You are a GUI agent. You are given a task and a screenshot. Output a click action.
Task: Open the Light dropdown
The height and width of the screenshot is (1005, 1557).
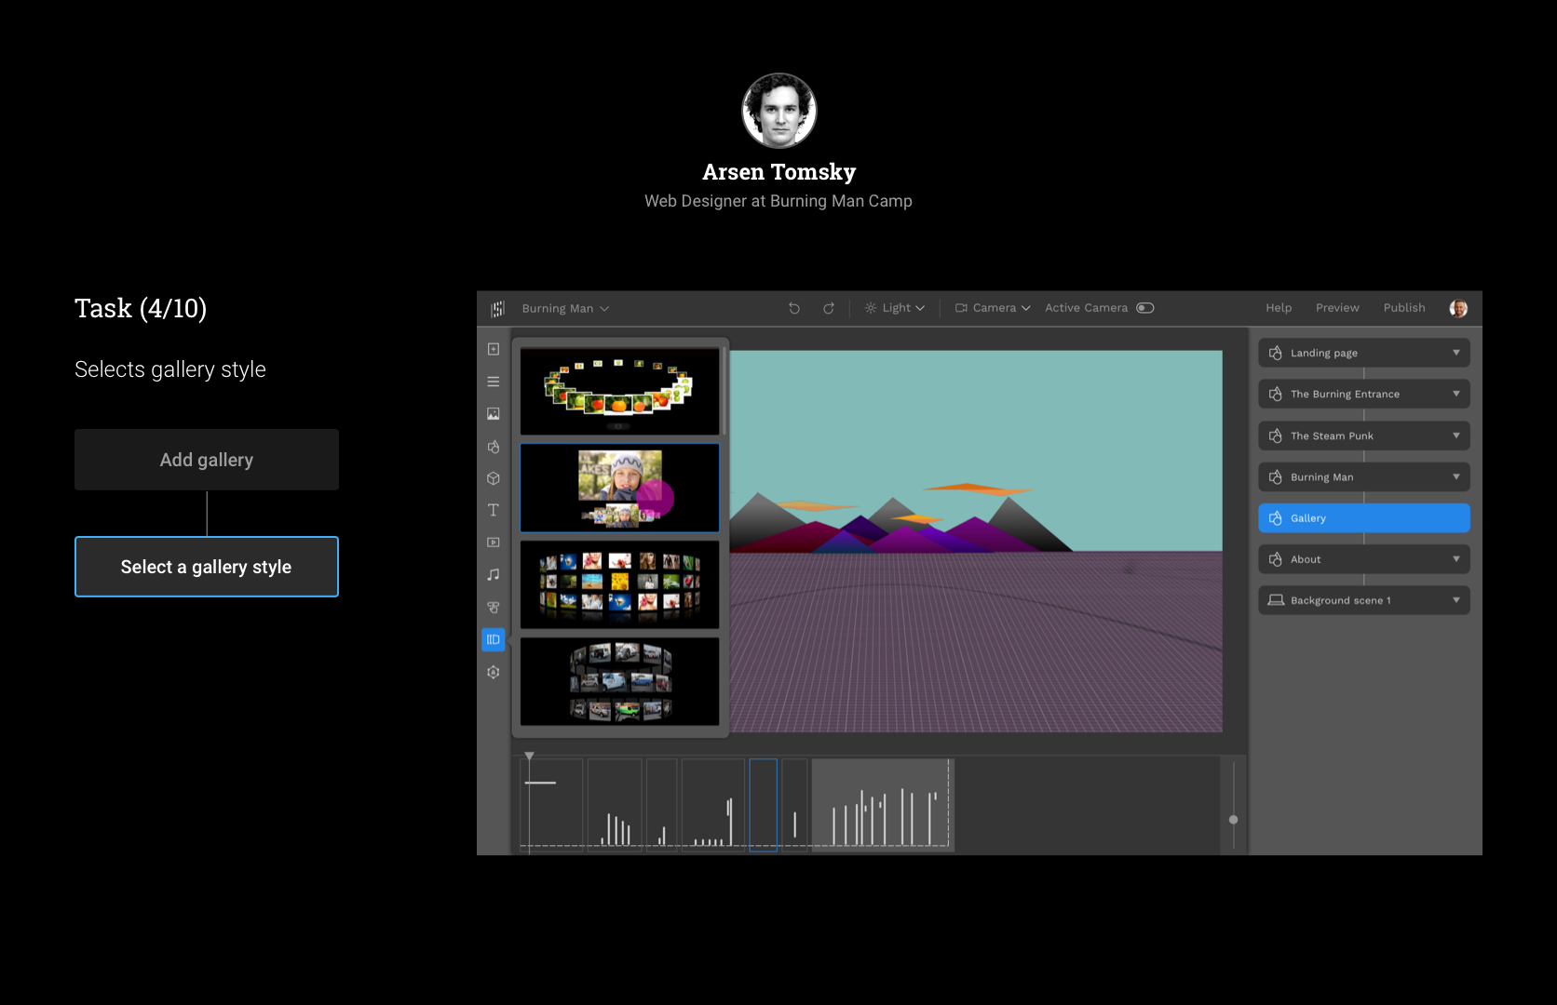pyautogui.click(x=895, y=308)
